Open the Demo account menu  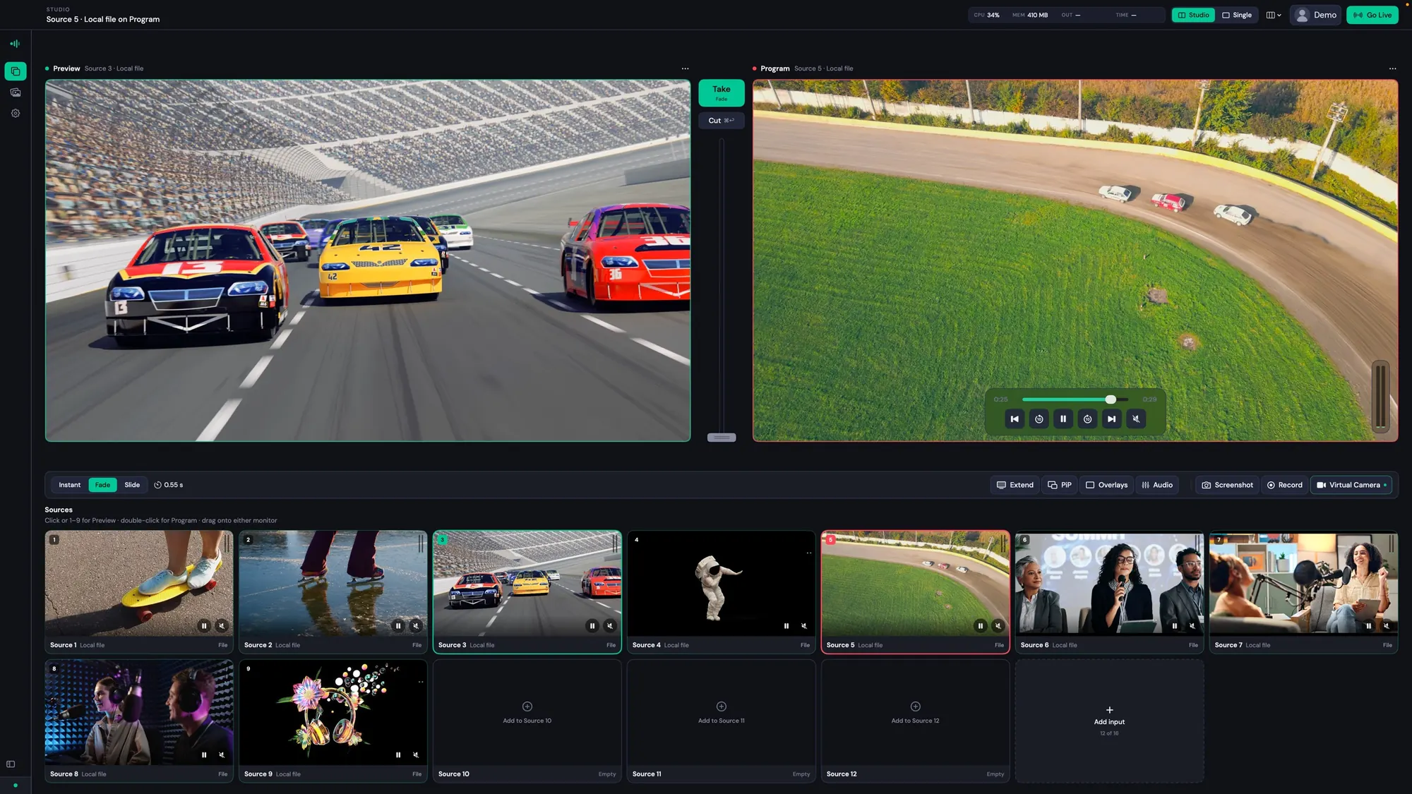point(1316,15)
